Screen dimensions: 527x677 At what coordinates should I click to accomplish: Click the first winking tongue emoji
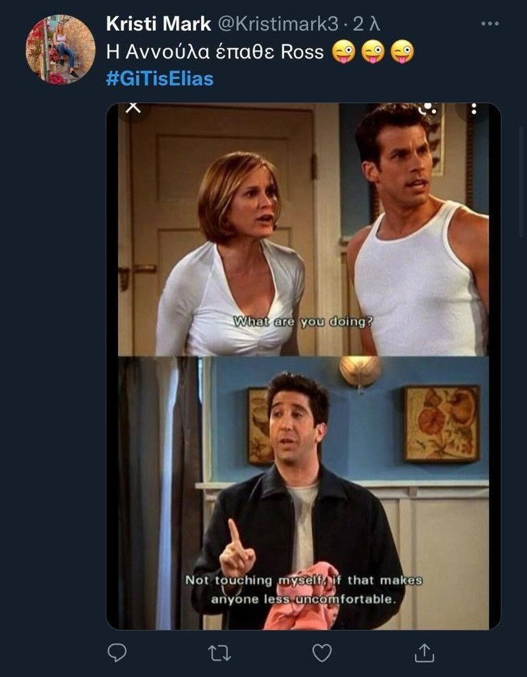click(x=343, y=52)
